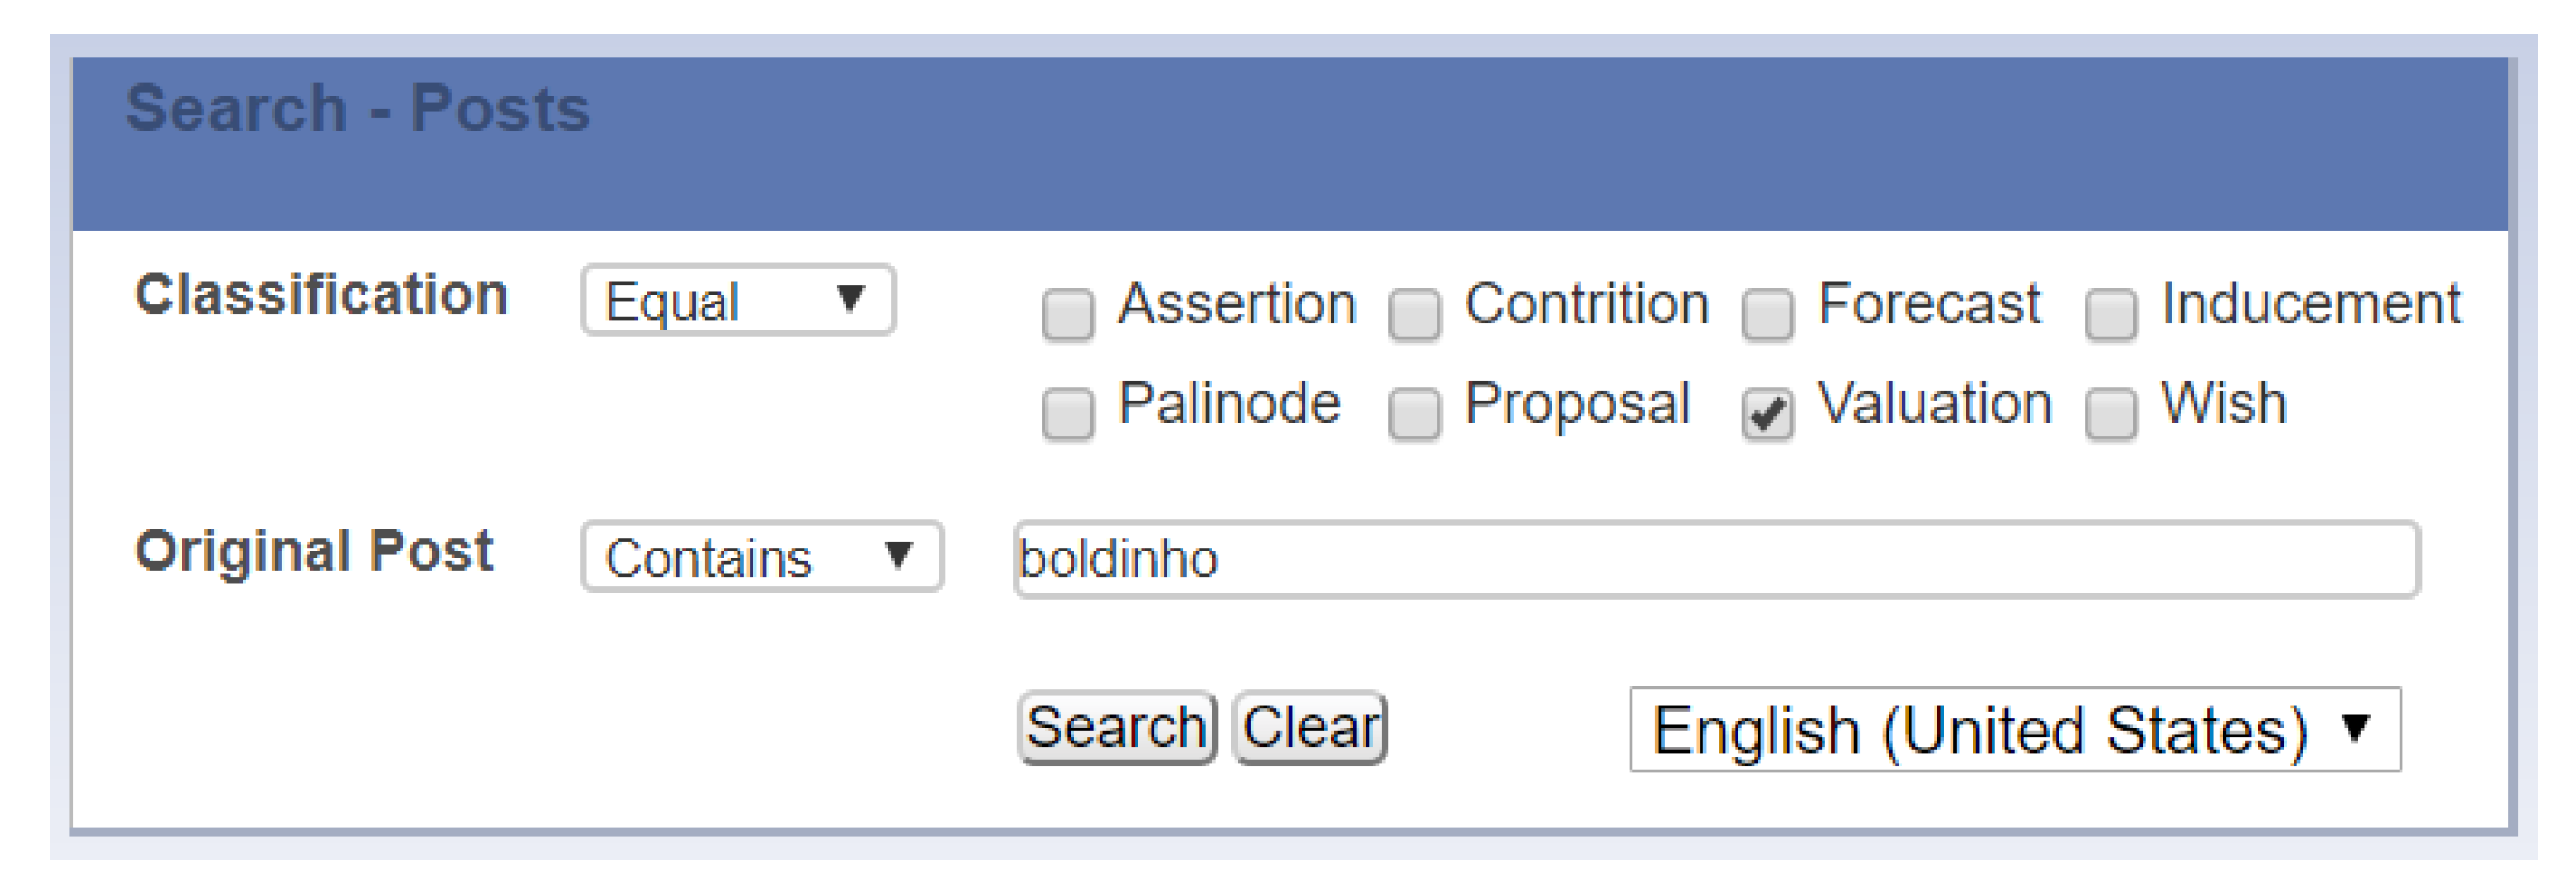
Task: Check the Assertion checkbox
Action: click(x=1067, y=314)
